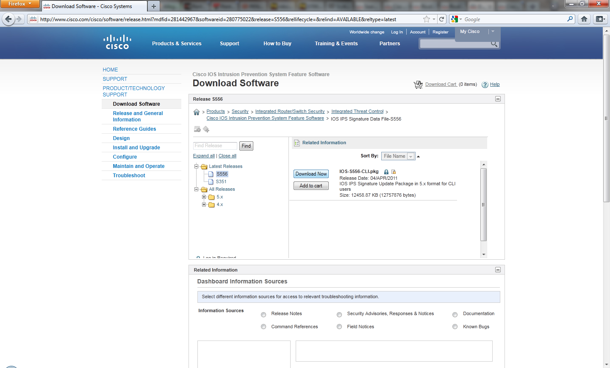Click the Download Now button
The image size is (610, 368).
311,174
